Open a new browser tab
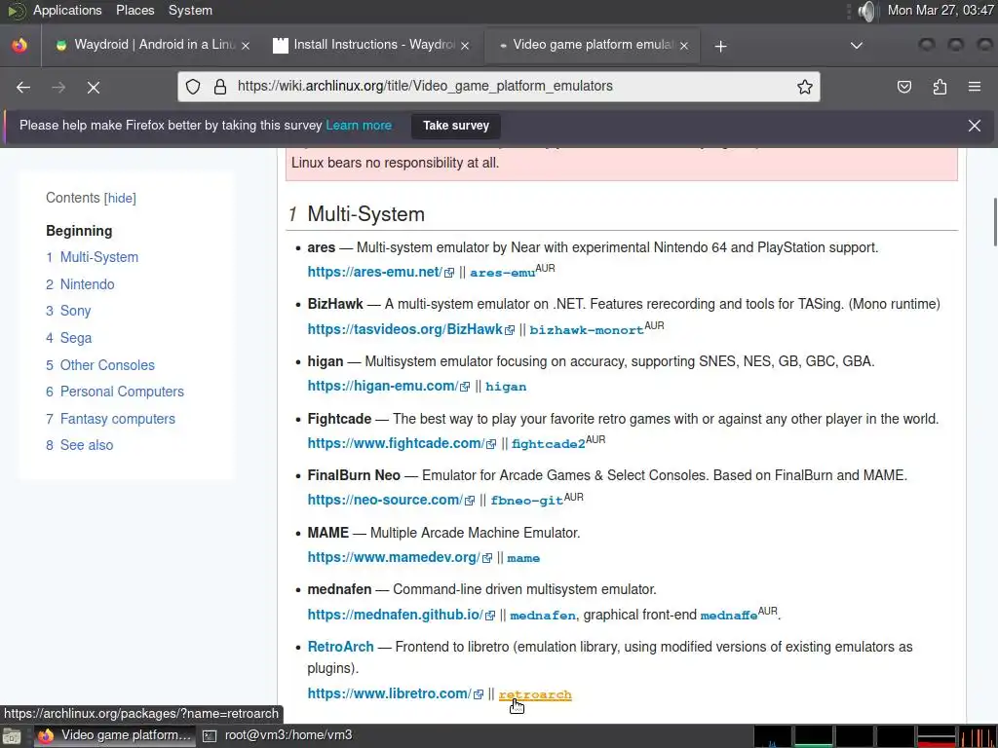 [x=720, y=46]
